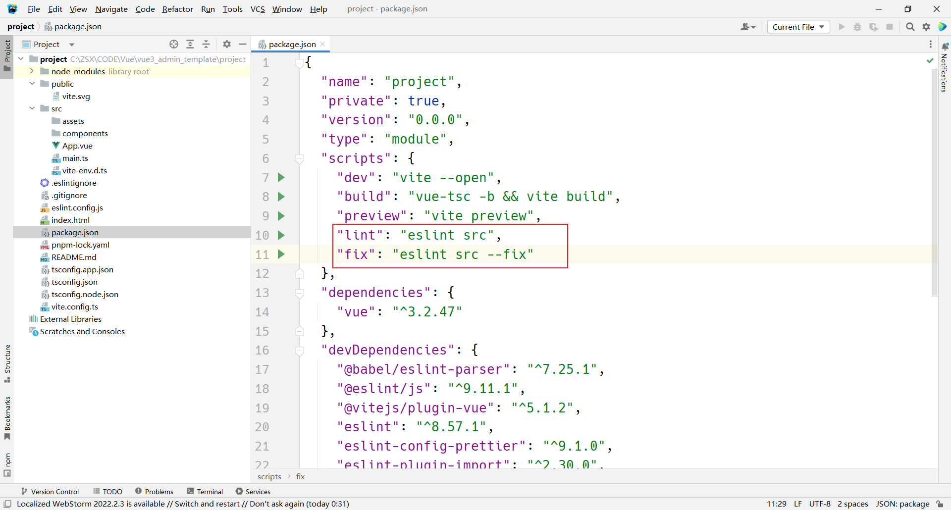Open IDE settings gear in toolbar

[926, 27]
